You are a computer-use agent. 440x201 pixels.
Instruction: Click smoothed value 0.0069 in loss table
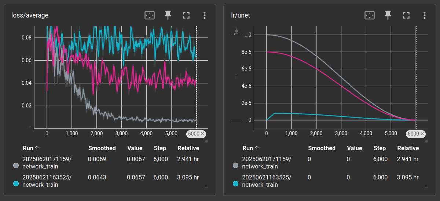point(97,159)
